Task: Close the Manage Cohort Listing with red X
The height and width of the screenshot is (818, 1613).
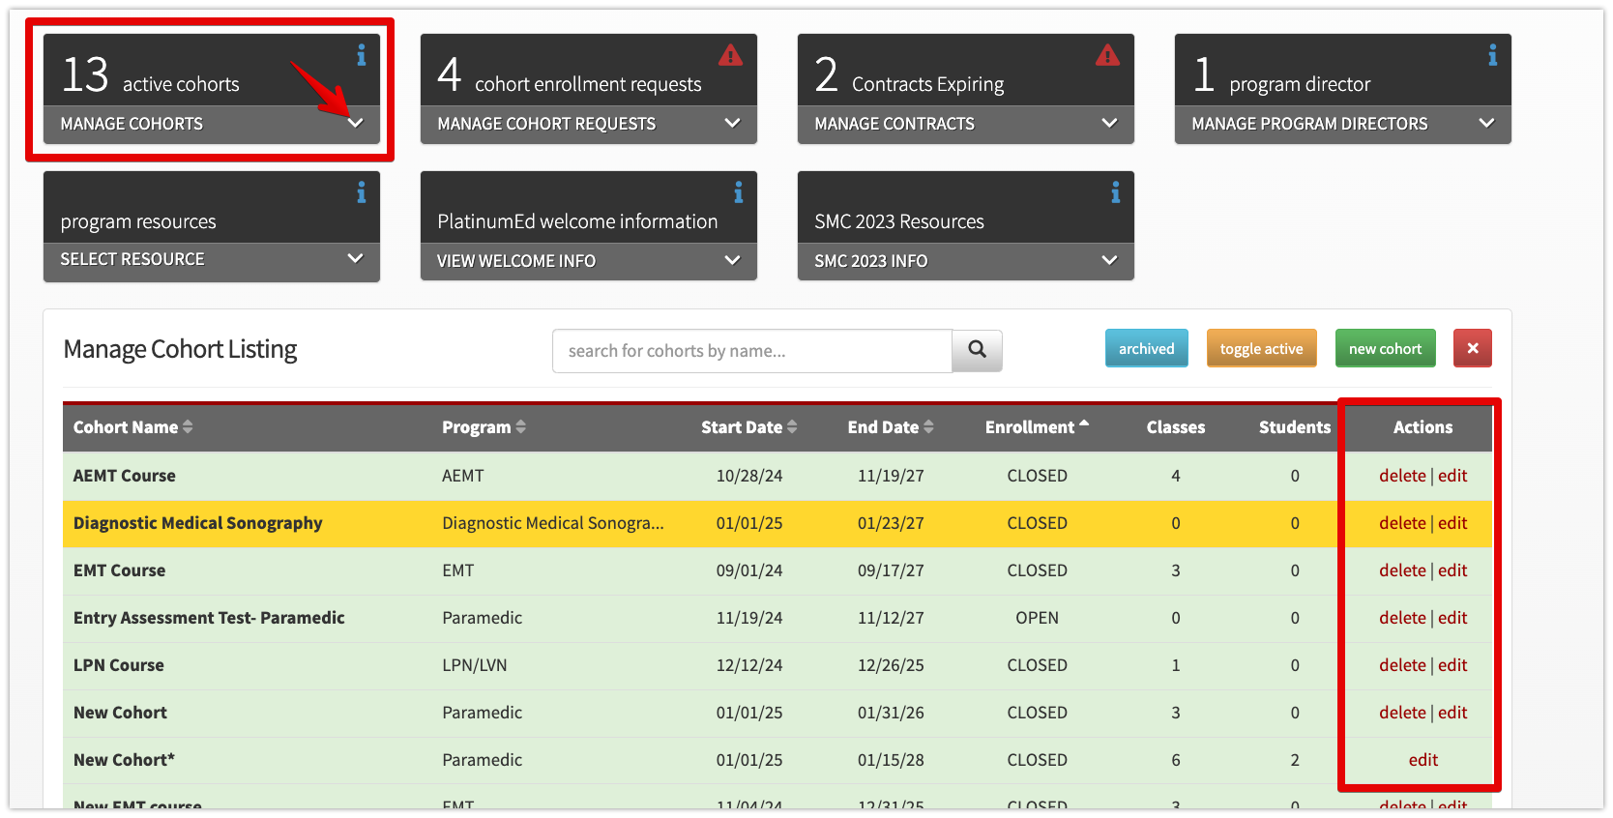Action: click(1472, 349)
